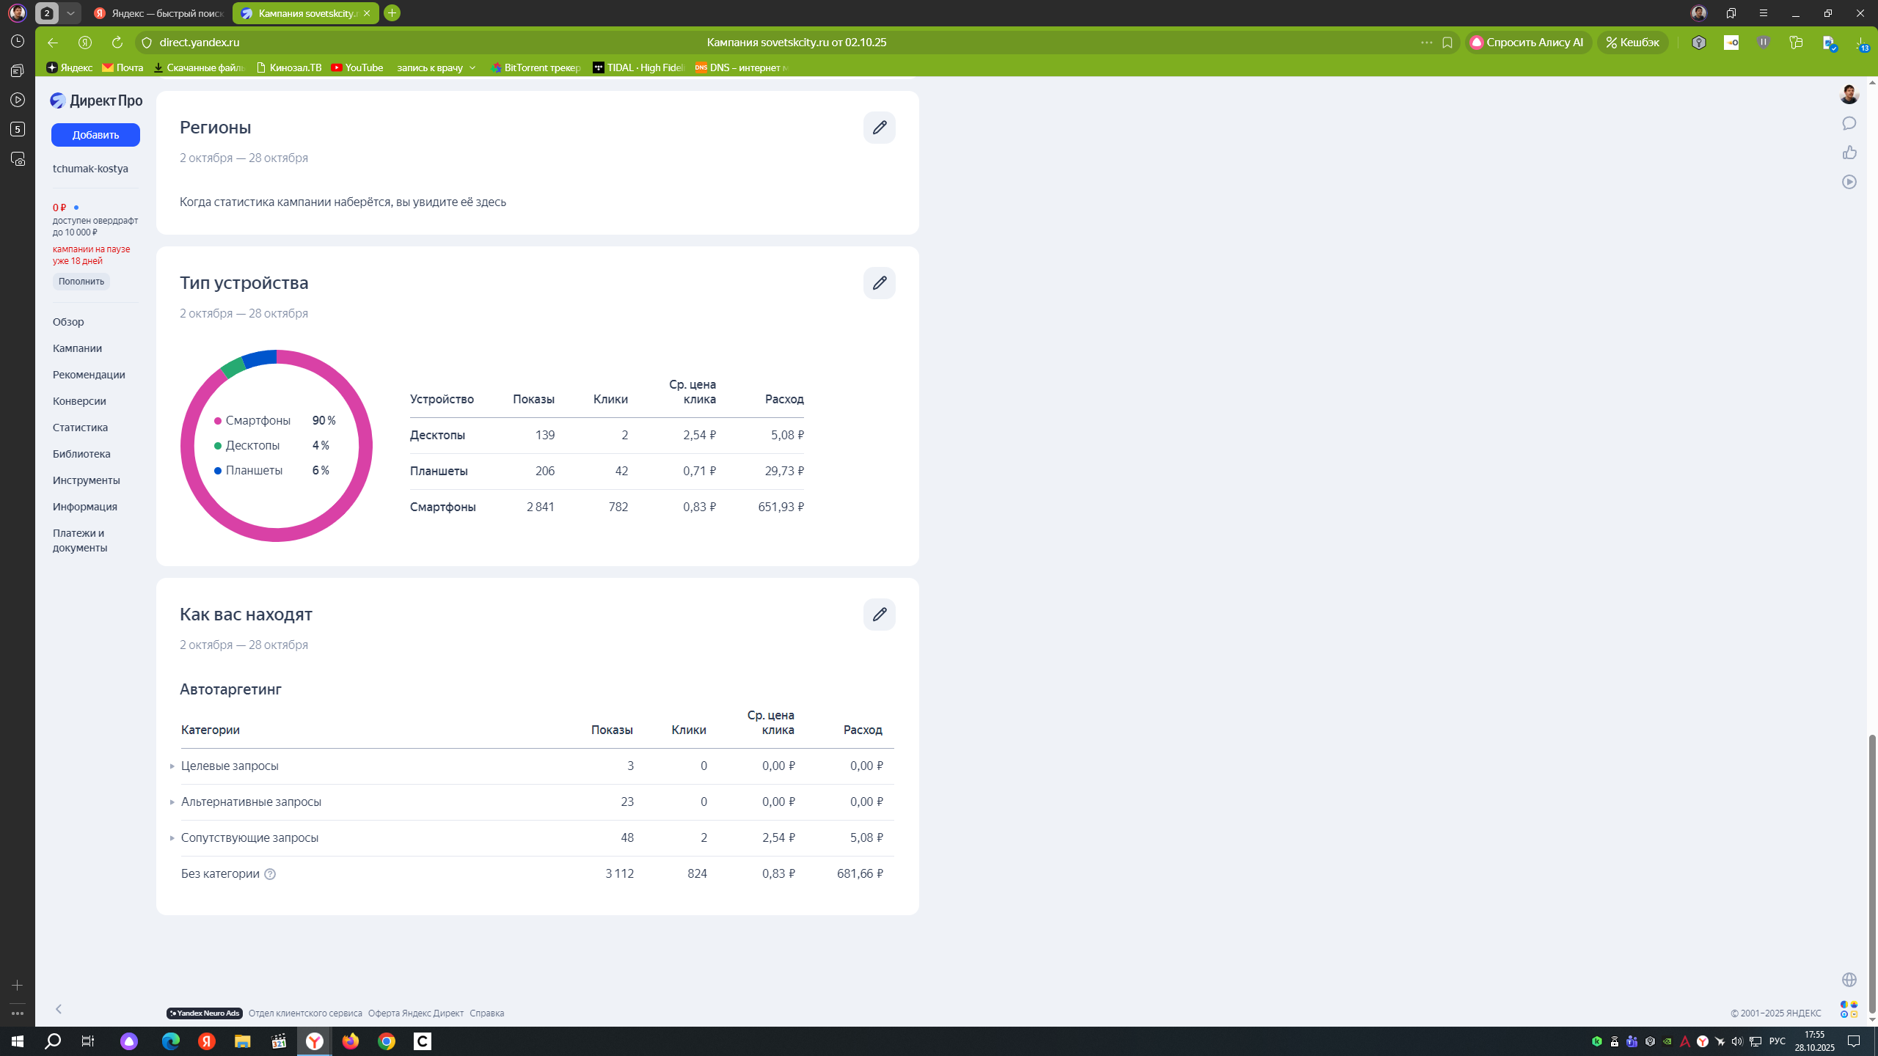Screen dimensions: 1878x1056
Task: Open the запись к врачу bookmark dropdown
Action: (x=436, y=67)
